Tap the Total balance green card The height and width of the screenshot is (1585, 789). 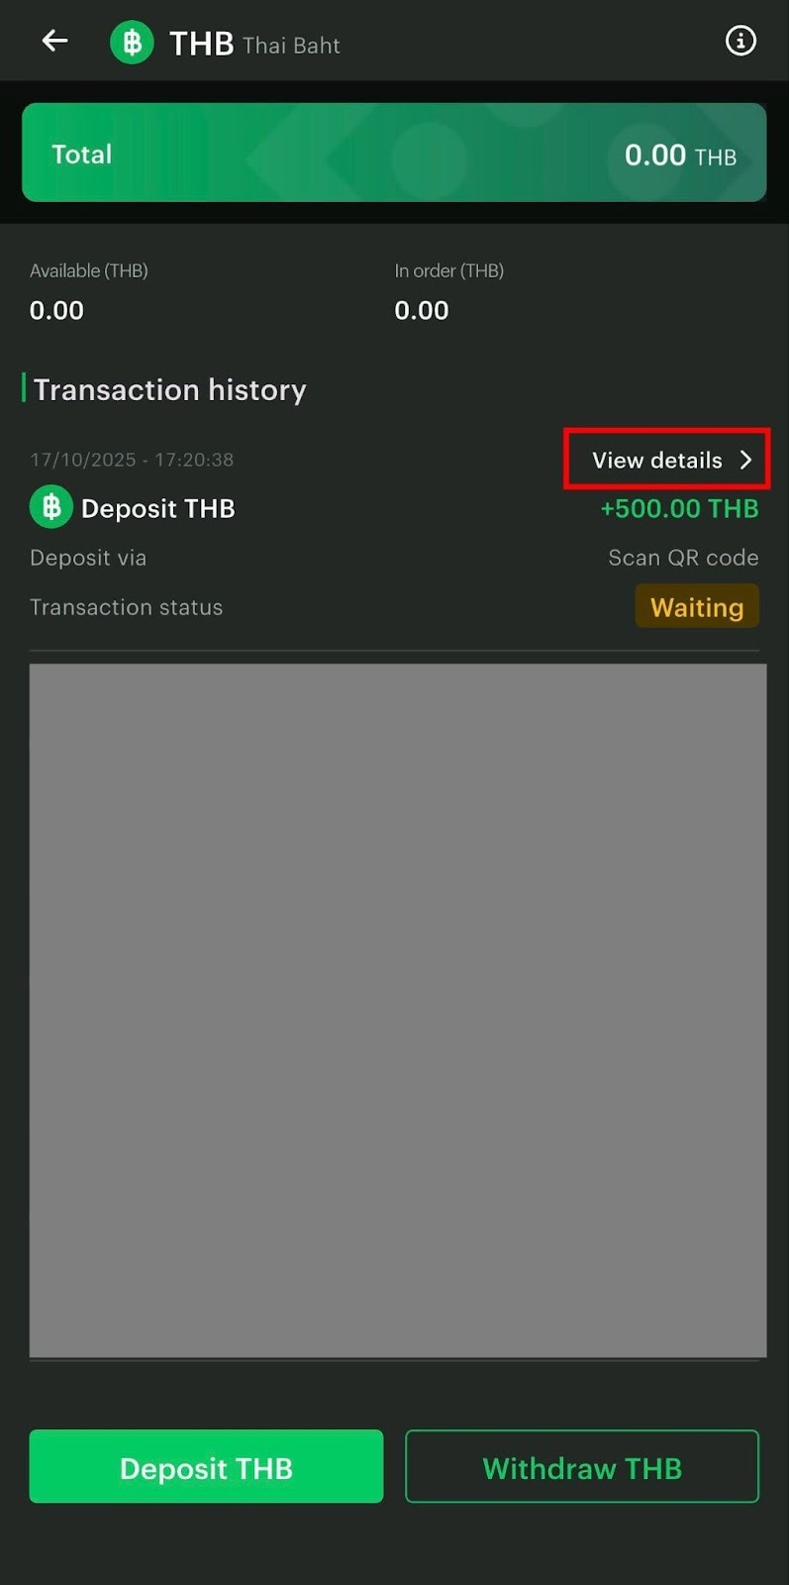point(394,153)
